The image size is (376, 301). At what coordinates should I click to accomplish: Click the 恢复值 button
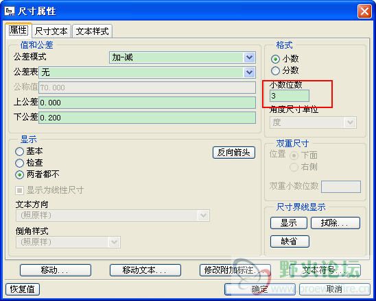(x=23, y=289)
